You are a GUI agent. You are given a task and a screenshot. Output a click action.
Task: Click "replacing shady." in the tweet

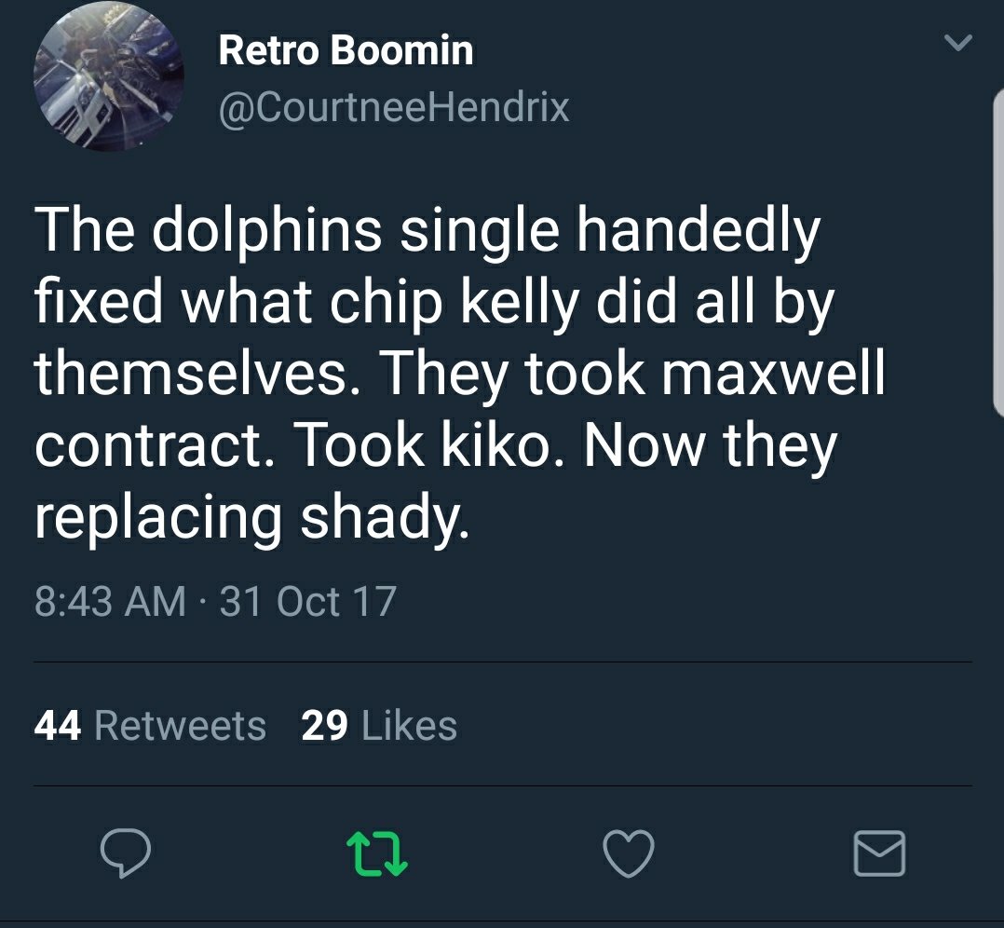point(252,517)
